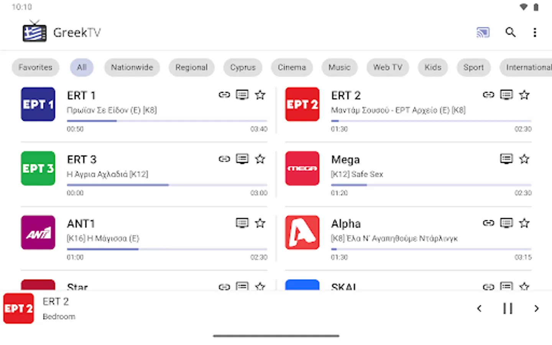This screenshot has height=345, width=552.
Task: Show the program guide for Mega
Action: [x=506, y=159]
